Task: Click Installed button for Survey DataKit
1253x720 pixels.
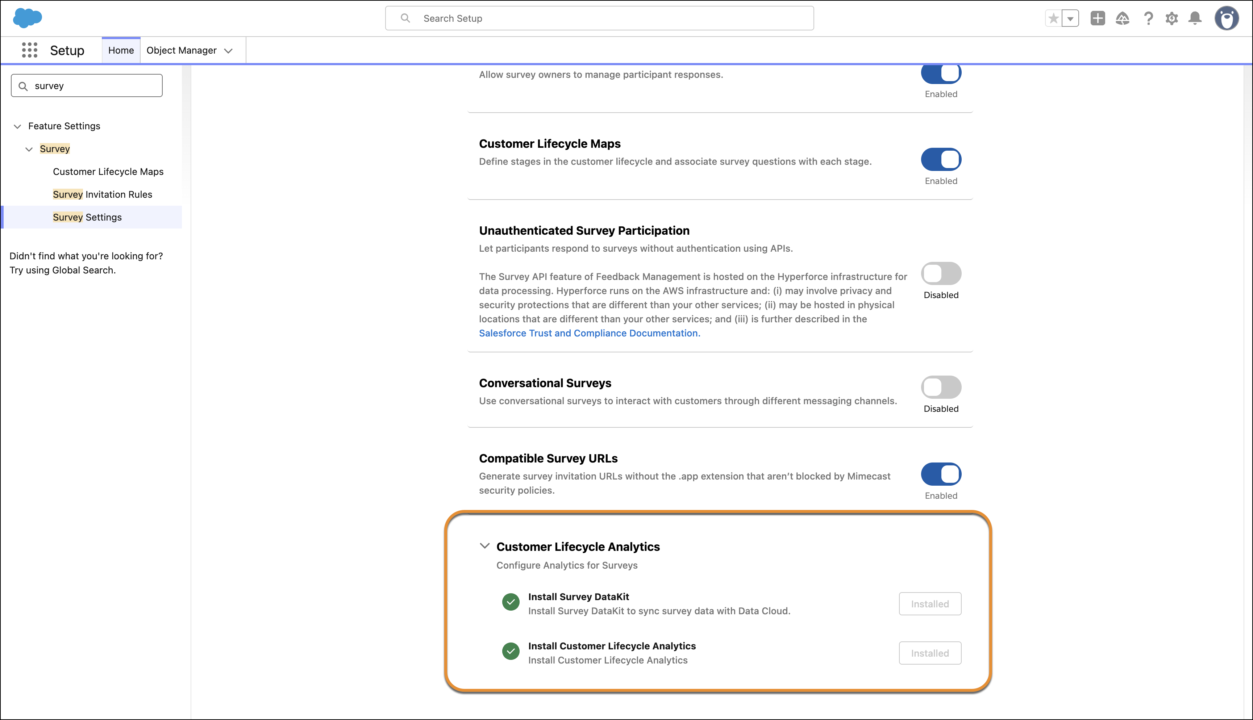Action: point(930,604)
